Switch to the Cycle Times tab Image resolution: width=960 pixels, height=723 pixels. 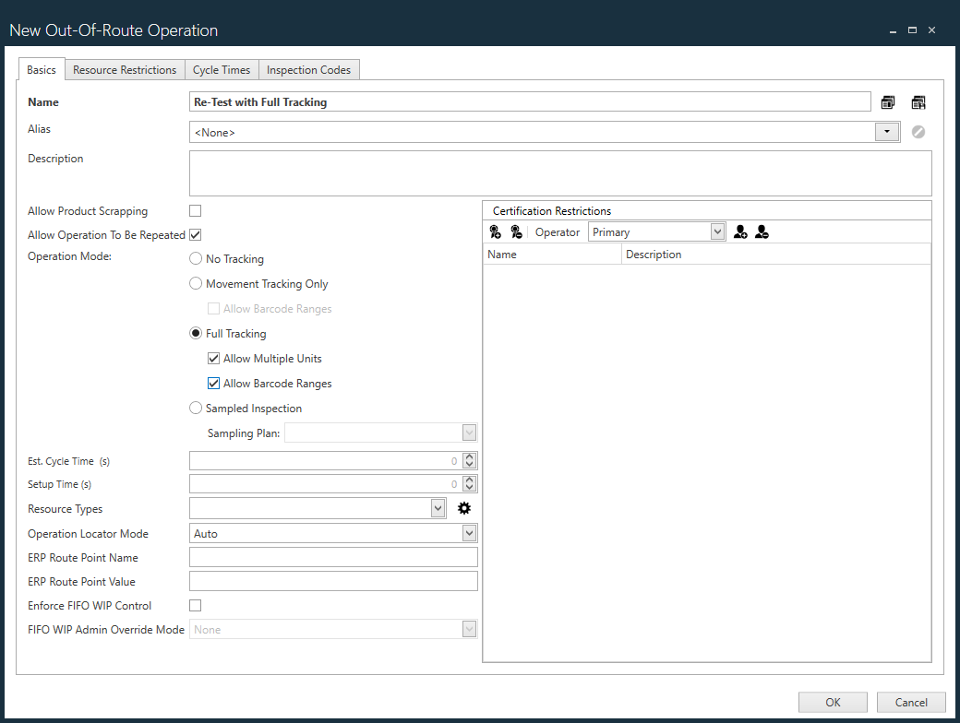point(222,69)
